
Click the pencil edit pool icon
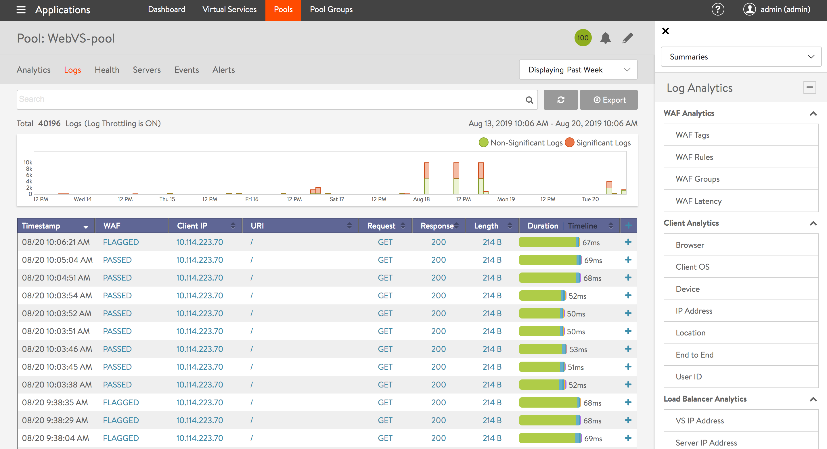click(627, 38)
